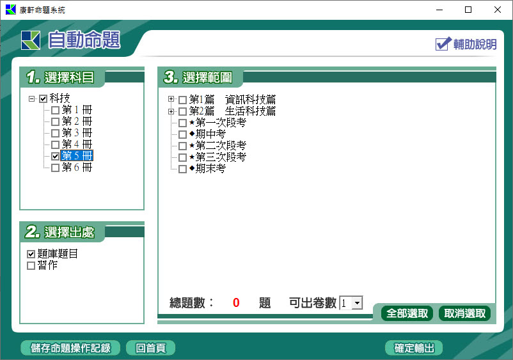Expand the 第2篇 生活科技篇 node
This screenshot has height=360, width=513.
[x=171, y=111]
